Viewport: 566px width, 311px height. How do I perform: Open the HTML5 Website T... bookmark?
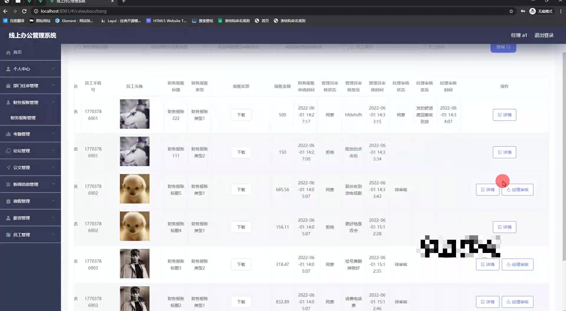pyautogui.click(x=167, y=21)
